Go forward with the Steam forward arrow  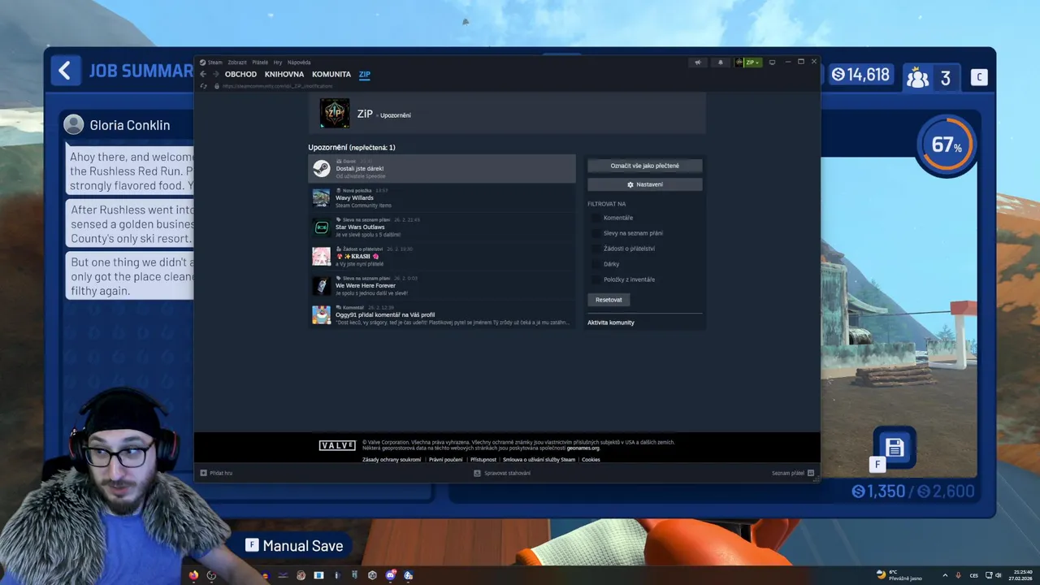(x=215, y=74)
